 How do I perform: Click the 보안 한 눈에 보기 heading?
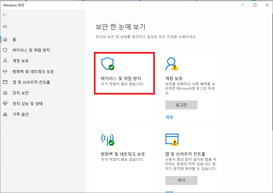[120, 27]
